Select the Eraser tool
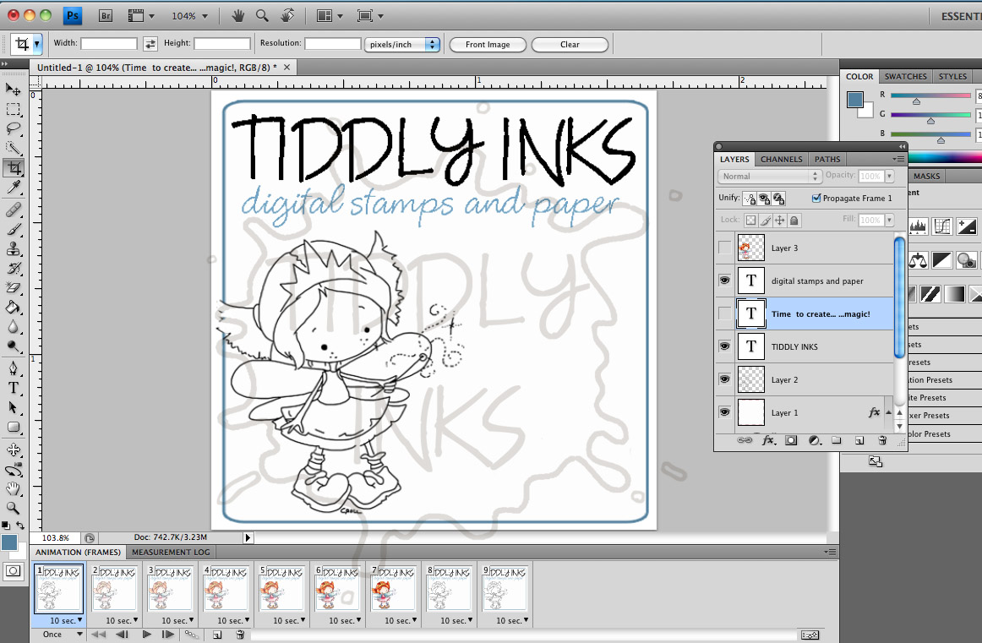 (14, 288)
